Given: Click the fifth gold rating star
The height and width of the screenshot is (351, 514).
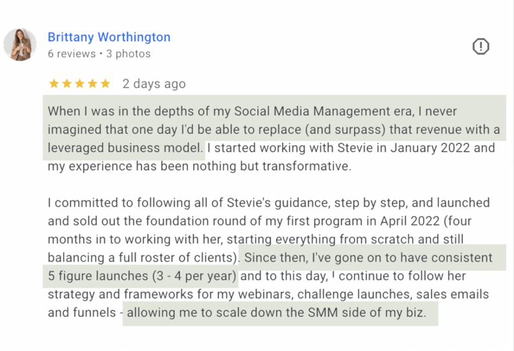Looking at the screenshot, I should tap(105, 84).
